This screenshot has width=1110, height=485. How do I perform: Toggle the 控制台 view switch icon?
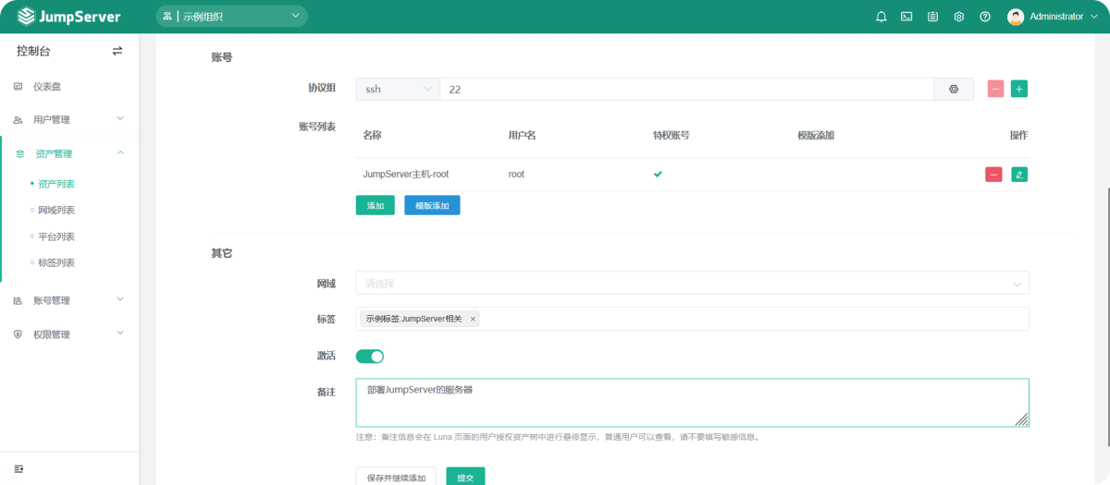(x=117, y=51)
